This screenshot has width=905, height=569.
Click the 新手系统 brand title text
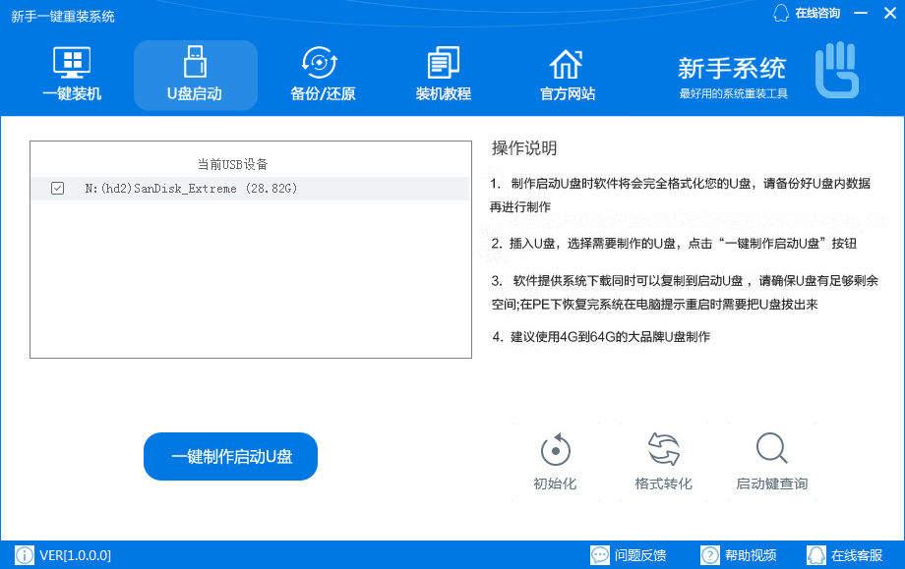732,69
